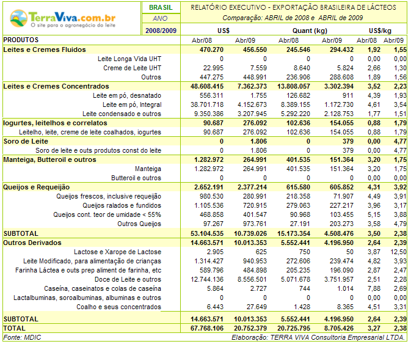Select the Queijos ralados e fundidos label

[122, 205]
